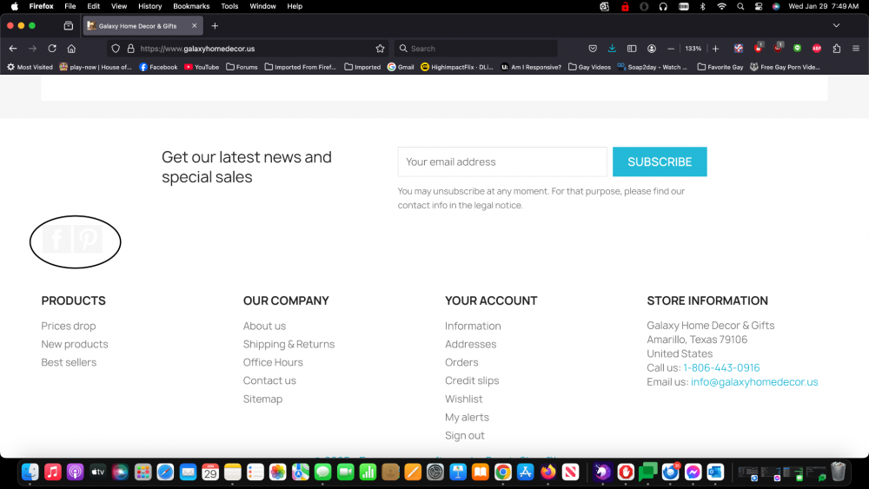
Task: Expand the Imported bookmark folder
Action: (x=362, y=67)
